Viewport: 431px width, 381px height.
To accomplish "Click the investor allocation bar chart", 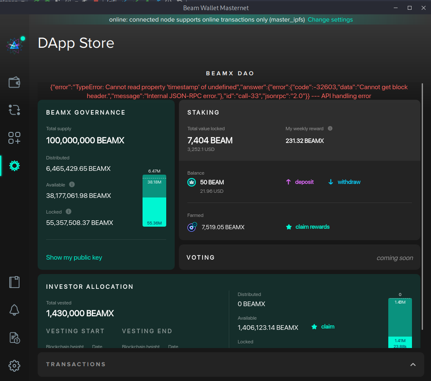I will click(x=400, y=323).
